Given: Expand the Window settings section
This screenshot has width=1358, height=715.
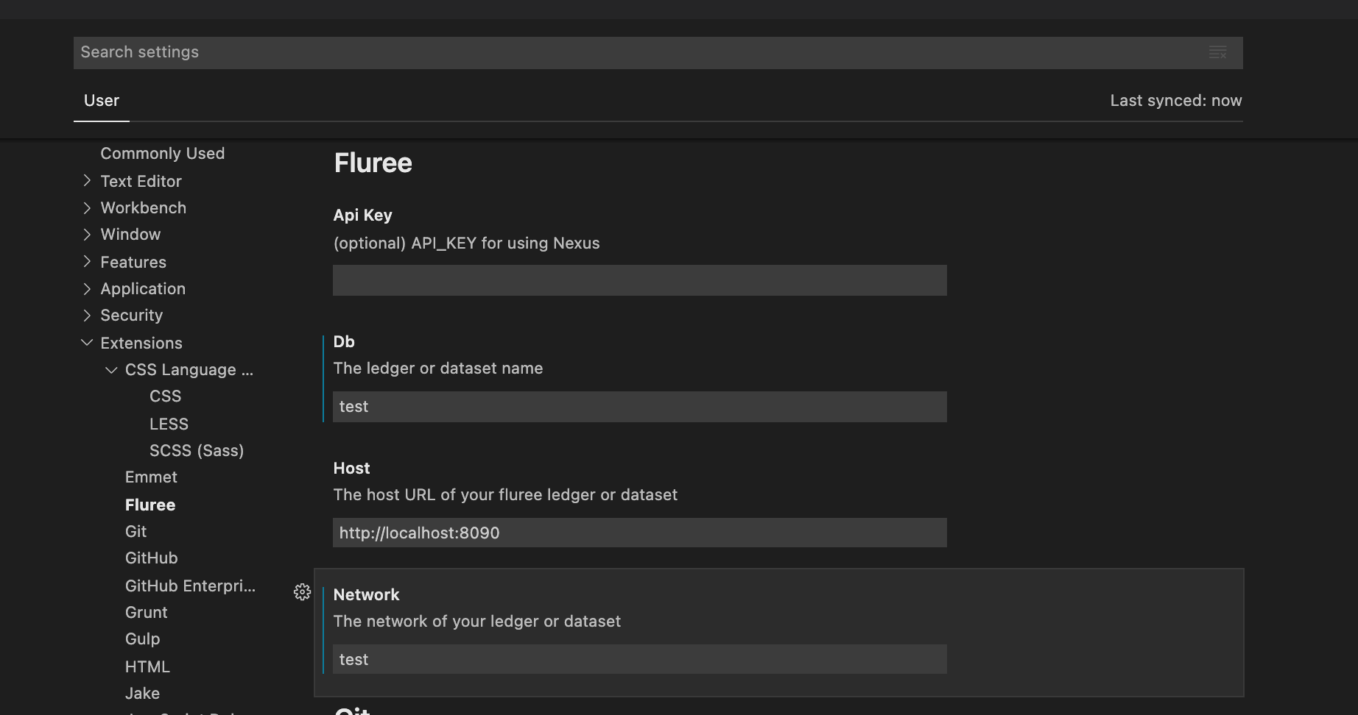Looking at the screenshot, I should 87,234.
